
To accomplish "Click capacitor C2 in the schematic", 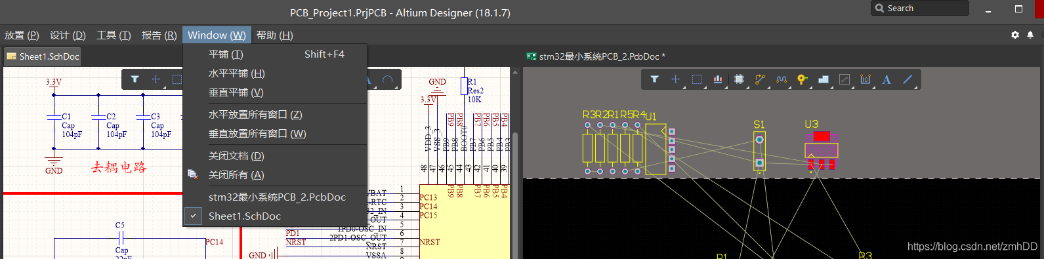I will [98, 117].
